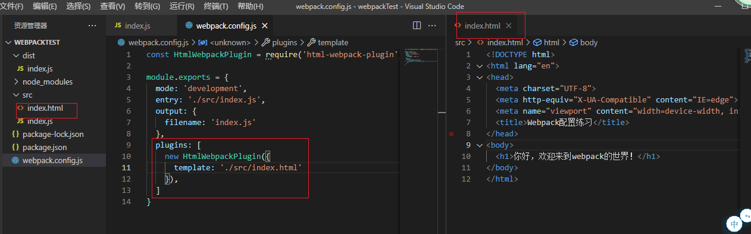Collapse the WEBPACKTEST root folder
The height and width of the screenshot is (234, 751).
(x=8, y=42)
